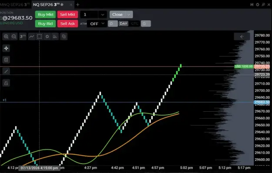Click the quantity input field showing 1
Viewport: 272px width, 173px height.
89,14
